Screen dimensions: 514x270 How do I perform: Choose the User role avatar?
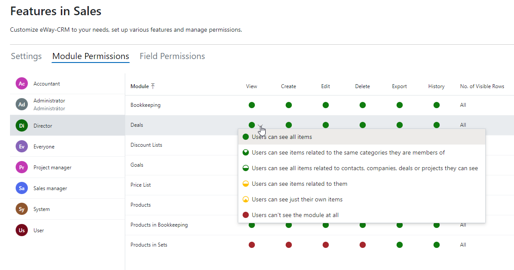click(22, 230)
